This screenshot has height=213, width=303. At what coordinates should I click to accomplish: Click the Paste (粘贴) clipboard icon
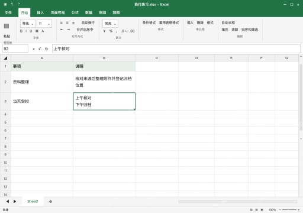click(7, 26)
